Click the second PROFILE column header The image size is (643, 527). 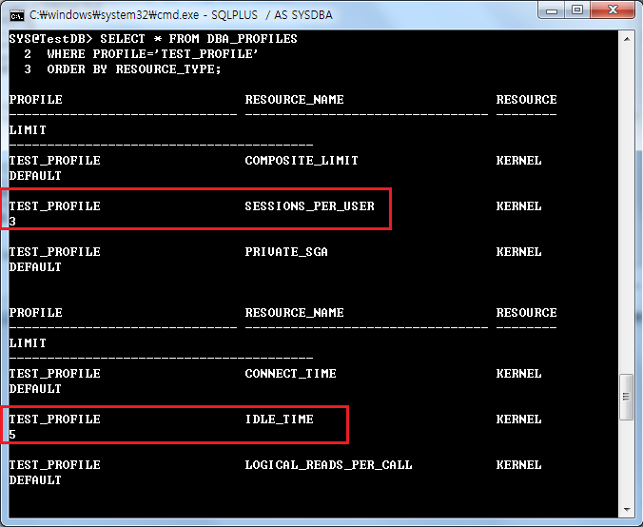click(x=36, y=312)
